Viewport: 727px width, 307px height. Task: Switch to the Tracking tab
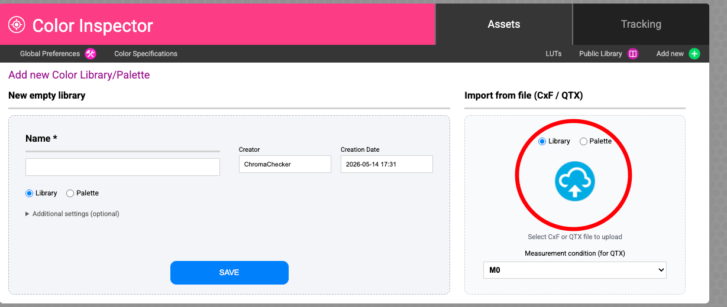[641, 24]
